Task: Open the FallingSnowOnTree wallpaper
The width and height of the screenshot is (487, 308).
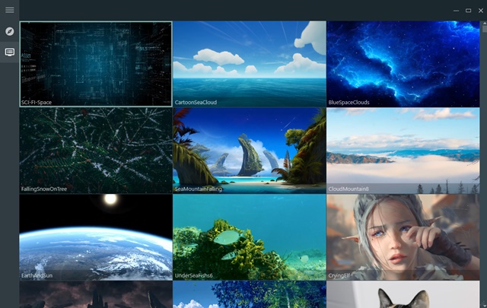Action: pos(96,151)
